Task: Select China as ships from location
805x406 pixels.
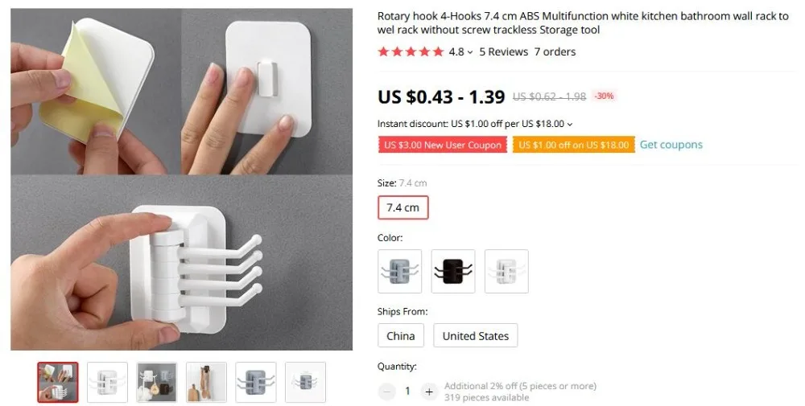Action: [400, 336]
